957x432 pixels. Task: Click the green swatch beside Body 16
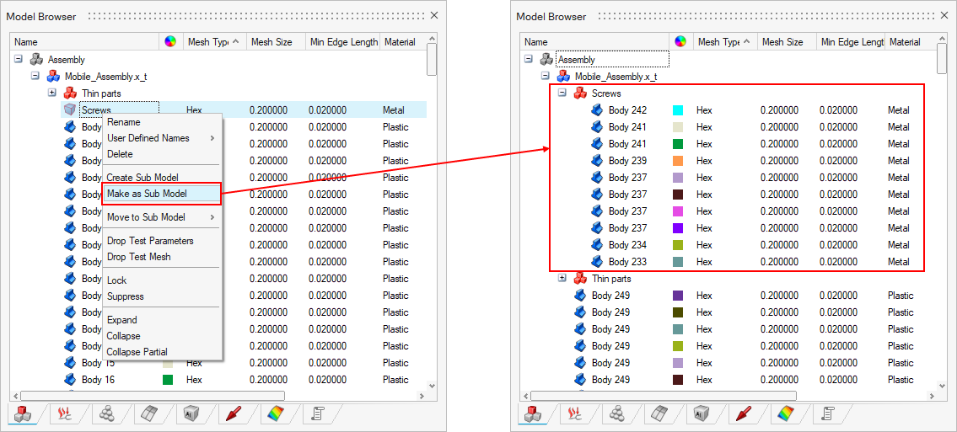click(168, 380)
